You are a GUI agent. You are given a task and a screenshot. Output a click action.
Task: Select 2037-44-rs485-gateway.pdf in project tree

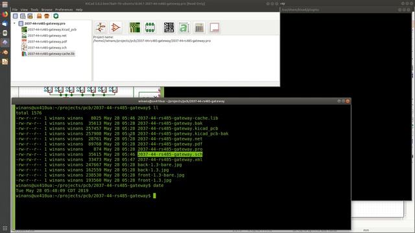coord(47,41)
